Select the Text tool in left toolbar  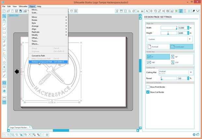coord(4,67)
